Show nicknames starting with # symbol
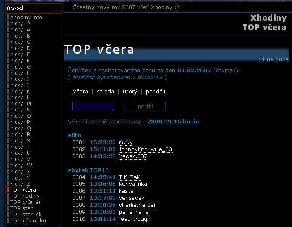The image size is (292, 227). coord(20,24)
